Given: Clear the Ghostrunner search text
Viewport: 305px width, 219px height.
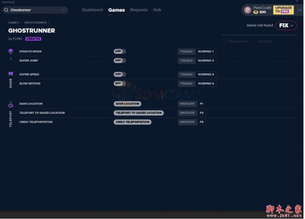Looking at the screenshot, I should pyautogui.click(x=64, y=10).
